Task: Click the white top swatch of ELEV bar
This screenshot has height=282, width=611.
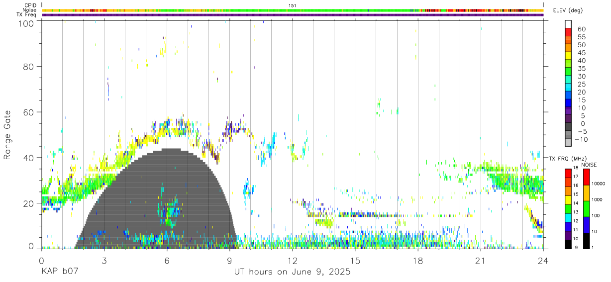Action: [568, 24]
